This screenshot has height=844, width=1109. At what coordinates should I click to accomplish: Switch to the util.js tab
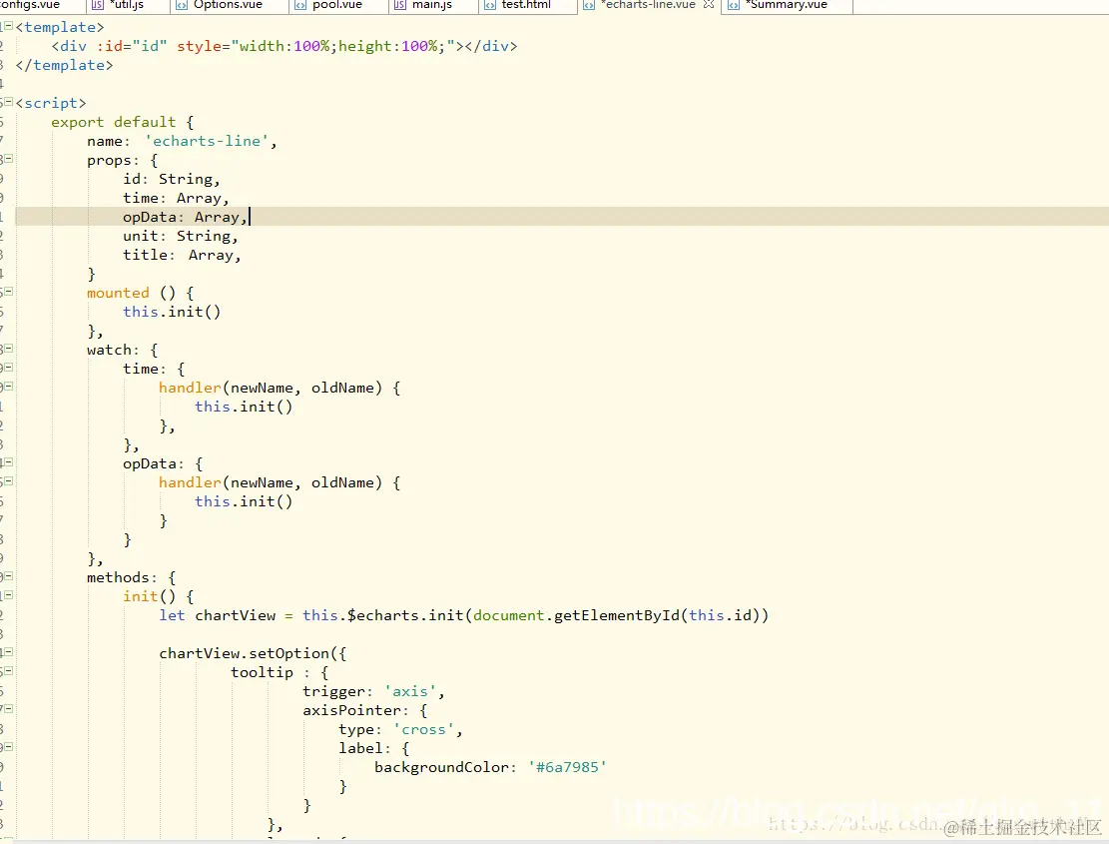[128, 5]
